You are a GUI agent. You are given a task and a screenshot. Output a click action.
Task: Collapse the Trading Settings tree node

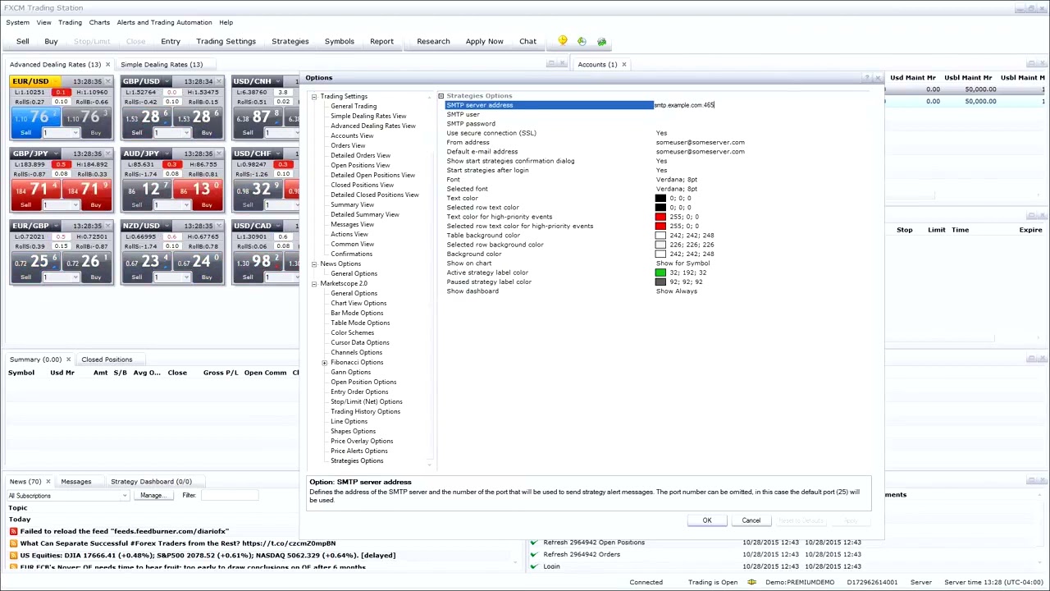coord(314,97)
